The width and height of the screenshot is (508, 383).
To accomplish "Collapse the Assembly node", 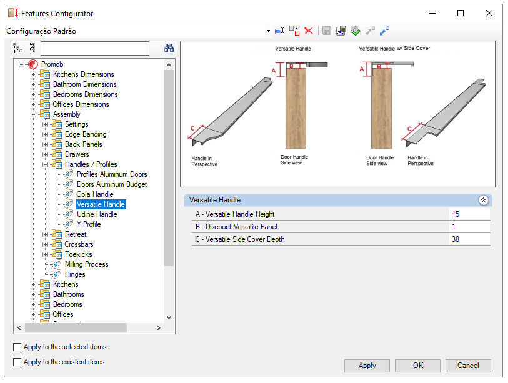I will pos(33,115).
